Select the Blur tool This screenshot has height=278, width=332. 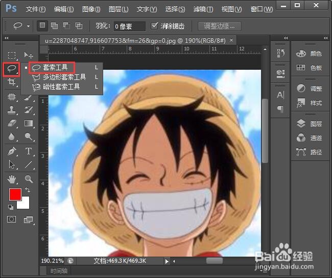pyautogui.click(x=12, y=136)
